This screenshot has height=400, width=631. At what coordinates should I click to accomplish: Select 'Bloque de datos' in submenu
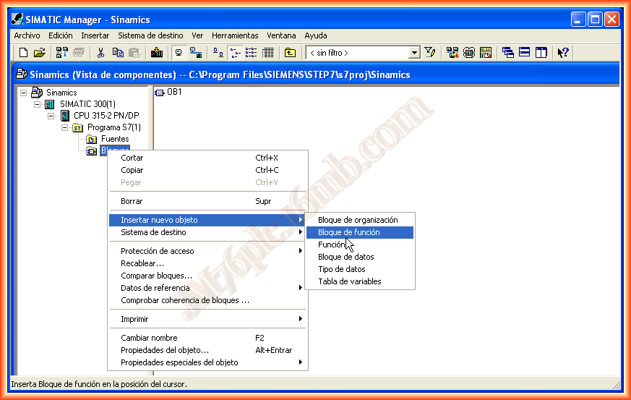345,257
